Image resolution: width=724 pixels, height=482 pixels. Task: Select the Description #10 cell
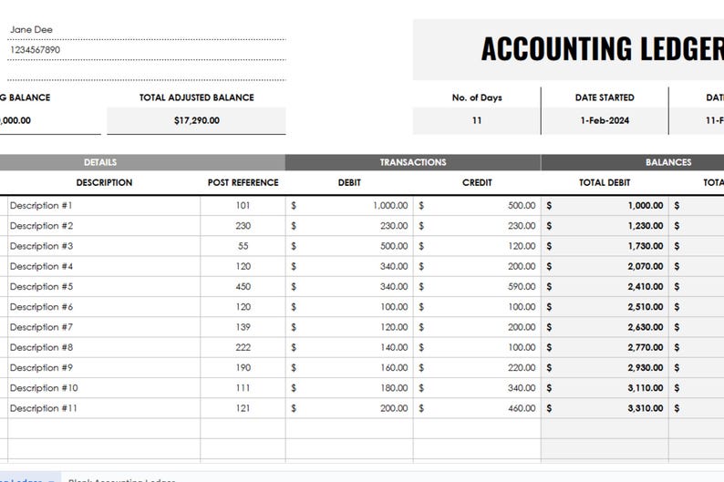(x=104, y=388)
